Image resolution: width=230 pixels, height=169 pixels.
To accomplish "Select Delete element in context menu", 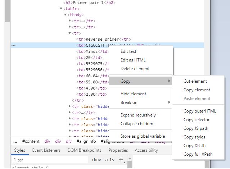I will [135, 69].
